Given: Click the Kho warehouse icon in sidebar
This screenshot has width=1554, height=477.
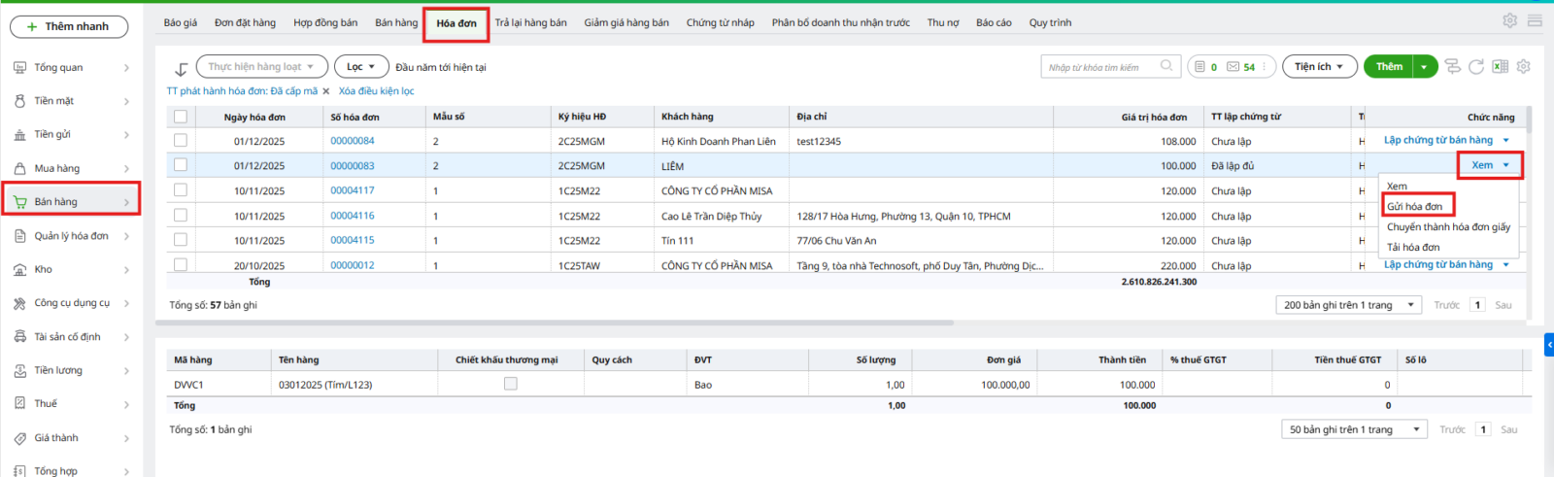Looking at the screenshot, I should click(19, 270).
